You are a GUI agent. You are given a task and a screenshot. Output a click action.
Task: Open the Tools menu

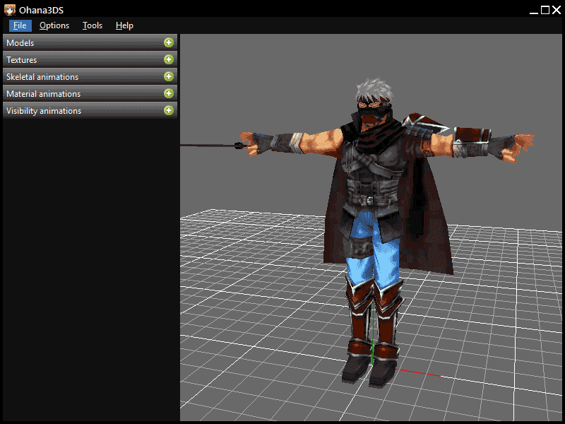point(93,25)
